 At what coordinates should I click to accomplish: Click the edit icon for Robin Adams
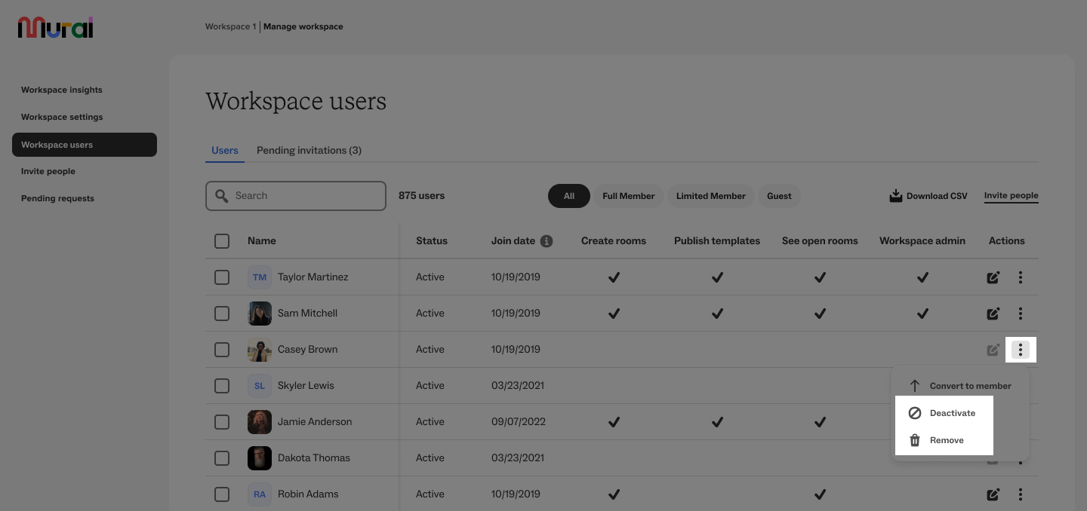[993, 494]
